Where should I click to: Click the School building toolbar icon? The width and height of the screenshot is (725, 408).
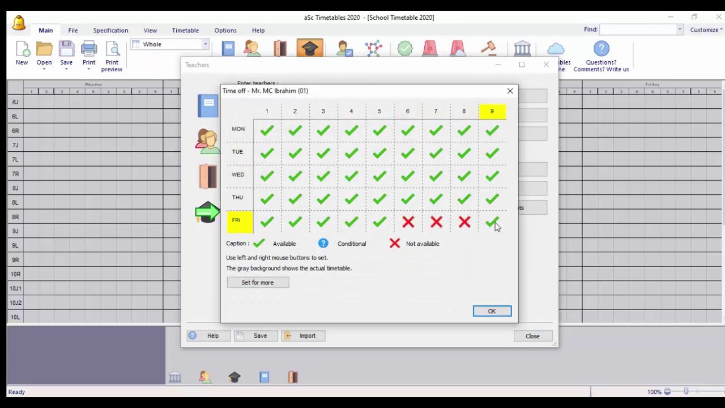[x=522, y=49]
